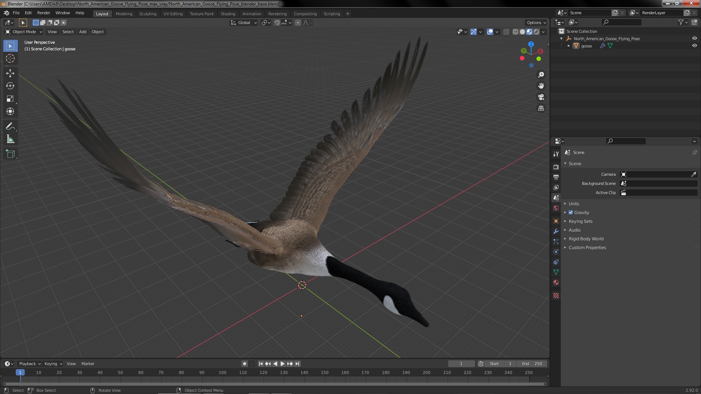Image resolution: width=701 pixels, height=394 pixels.
Task: Toggle snapping magnet
Action: 277,23
